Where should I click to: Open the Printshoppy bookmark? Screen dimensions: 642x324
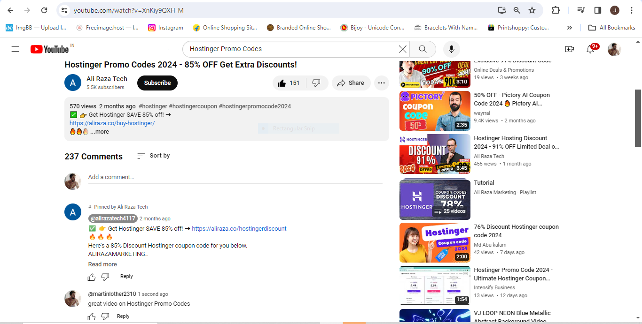click(518, 28)
